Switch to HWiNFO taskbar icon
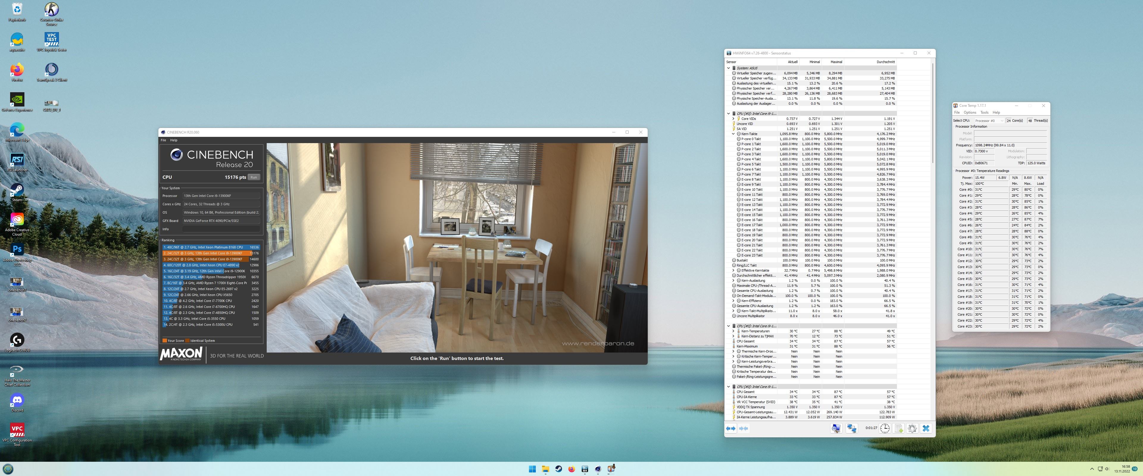The width and height of the screenshot is (1143, 476). [585, 469]
